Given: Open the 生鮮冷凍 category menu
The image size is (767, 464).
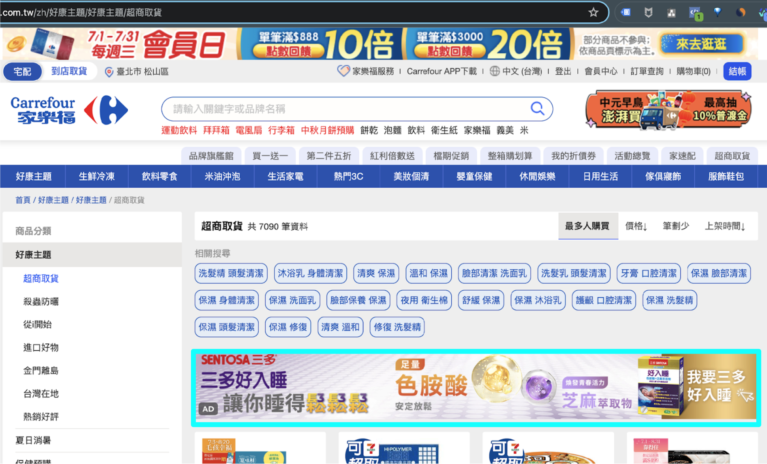Looking at the screenshot, I should 96,177.
